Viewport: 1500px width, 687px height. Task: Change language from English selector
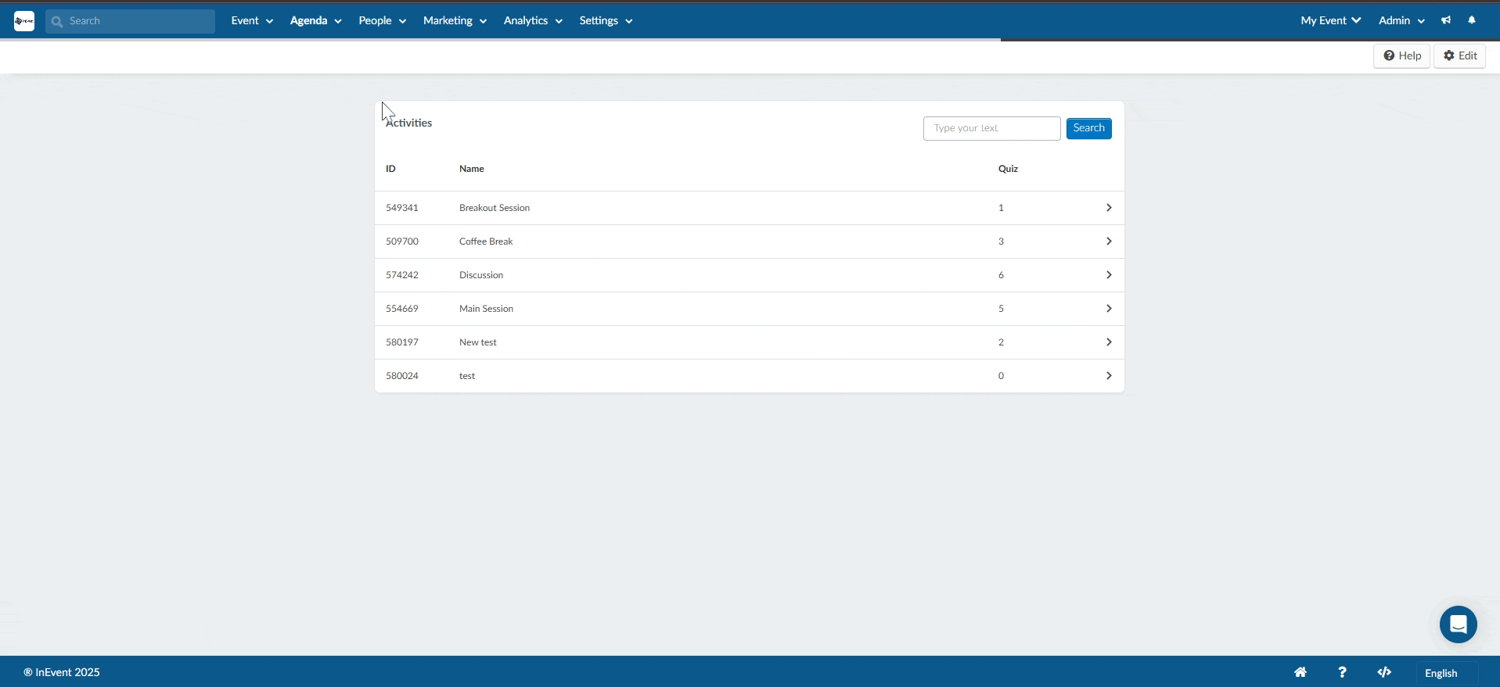(x=1447, y=673)
